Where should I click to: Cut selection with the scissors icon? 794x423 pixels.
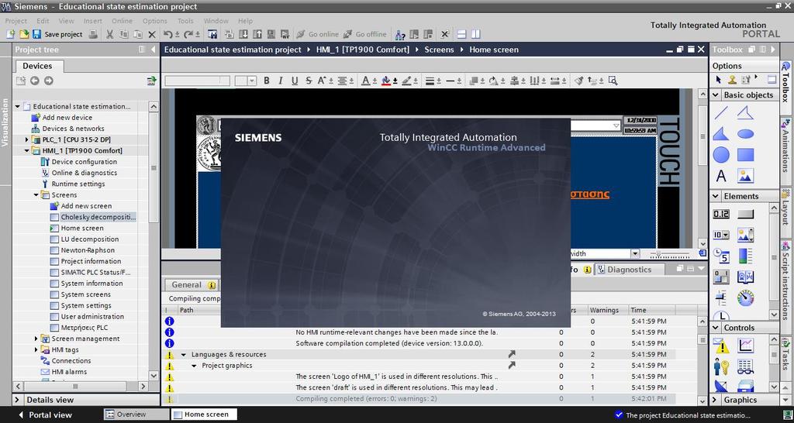pos(109,34)
